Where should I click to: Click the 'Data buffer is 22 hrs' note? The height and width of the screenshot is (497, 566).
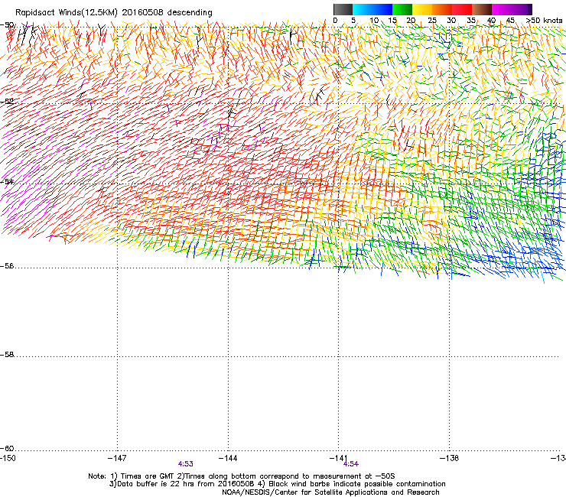click(277, 484)
